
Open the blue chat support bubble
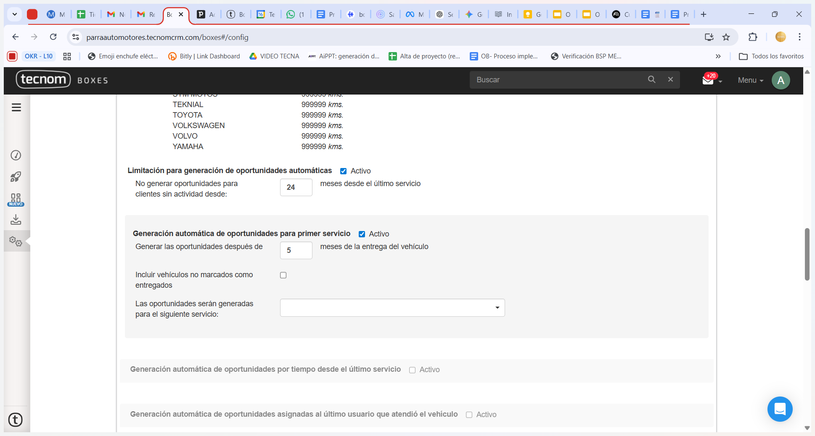(x=780, y=409)
